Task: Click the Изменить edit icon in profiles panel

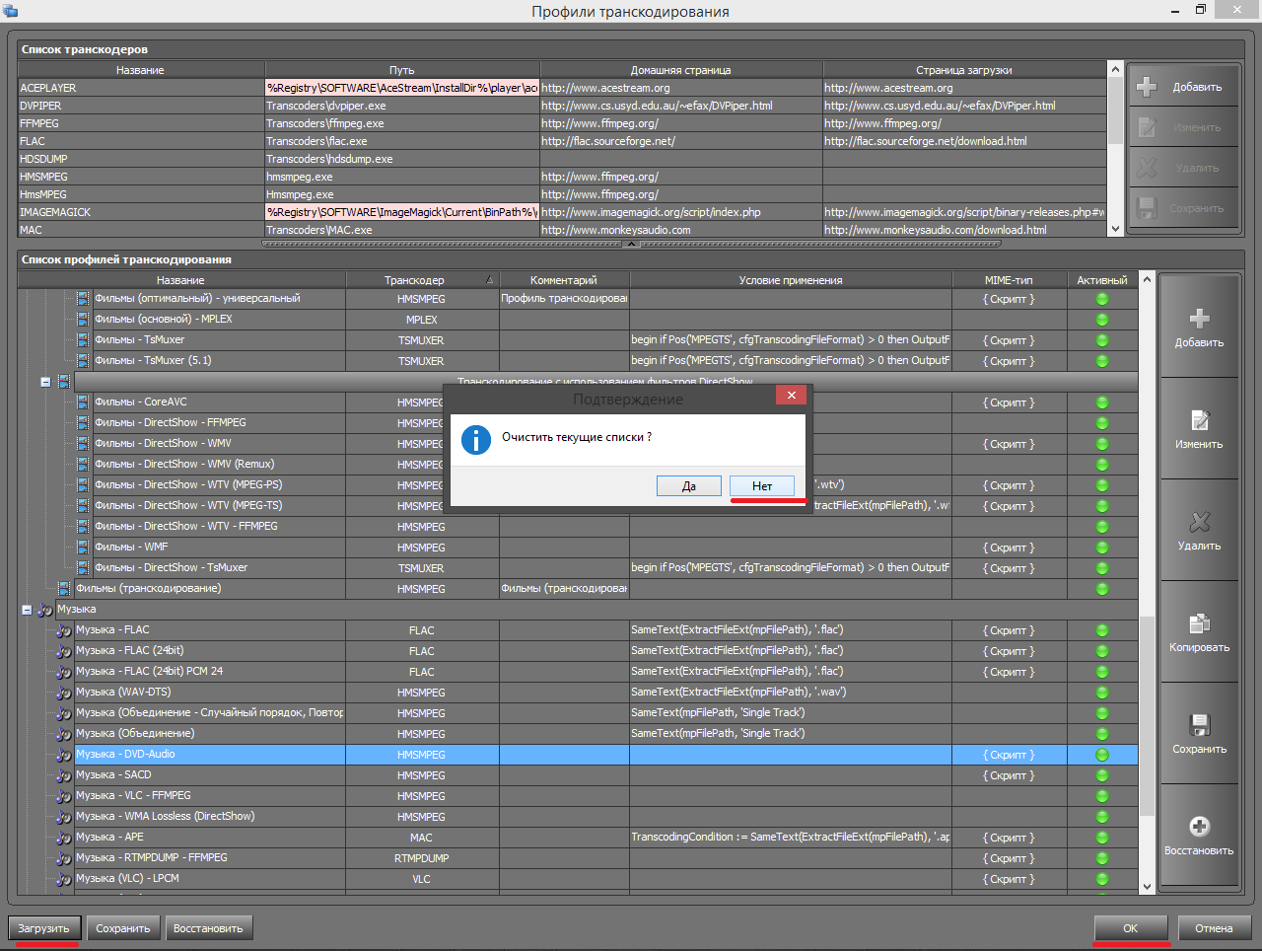Action: (x=1199, y=421)
